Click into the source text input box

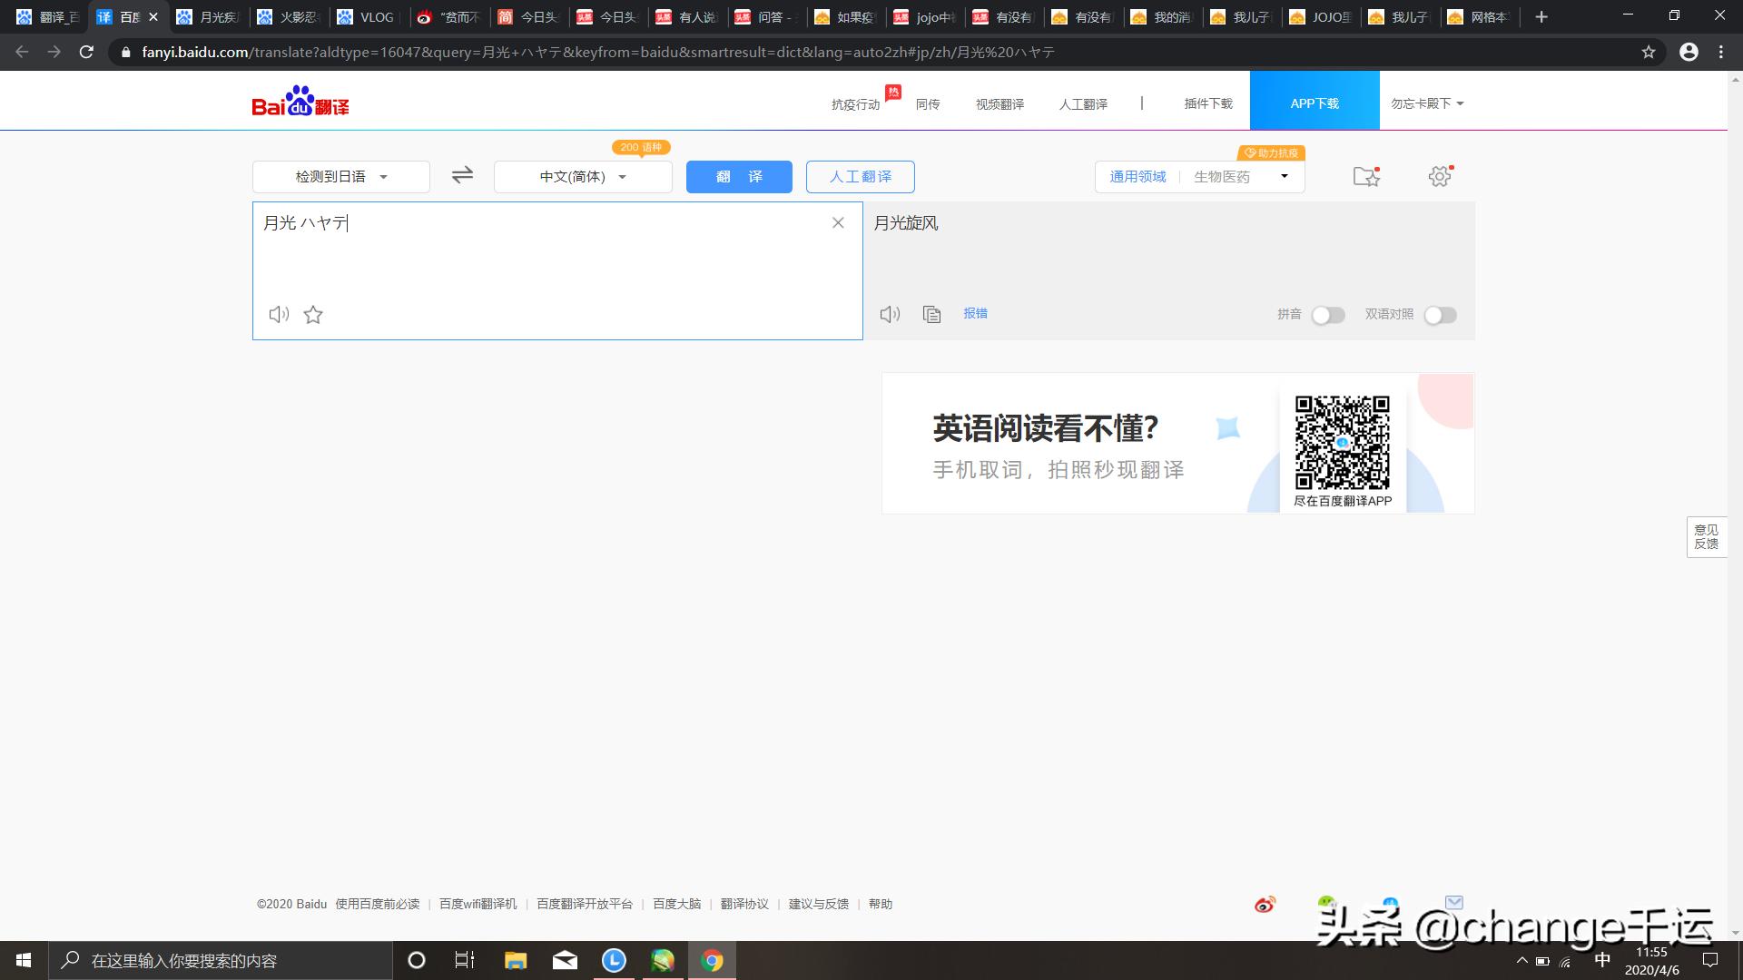pos(545,259)
